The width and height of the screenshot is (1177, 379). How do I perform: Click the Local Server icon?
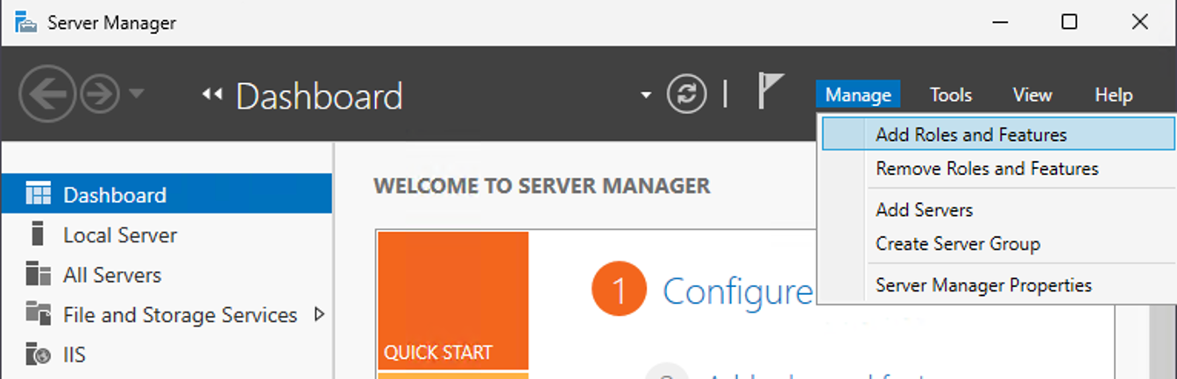click(37, 234)
